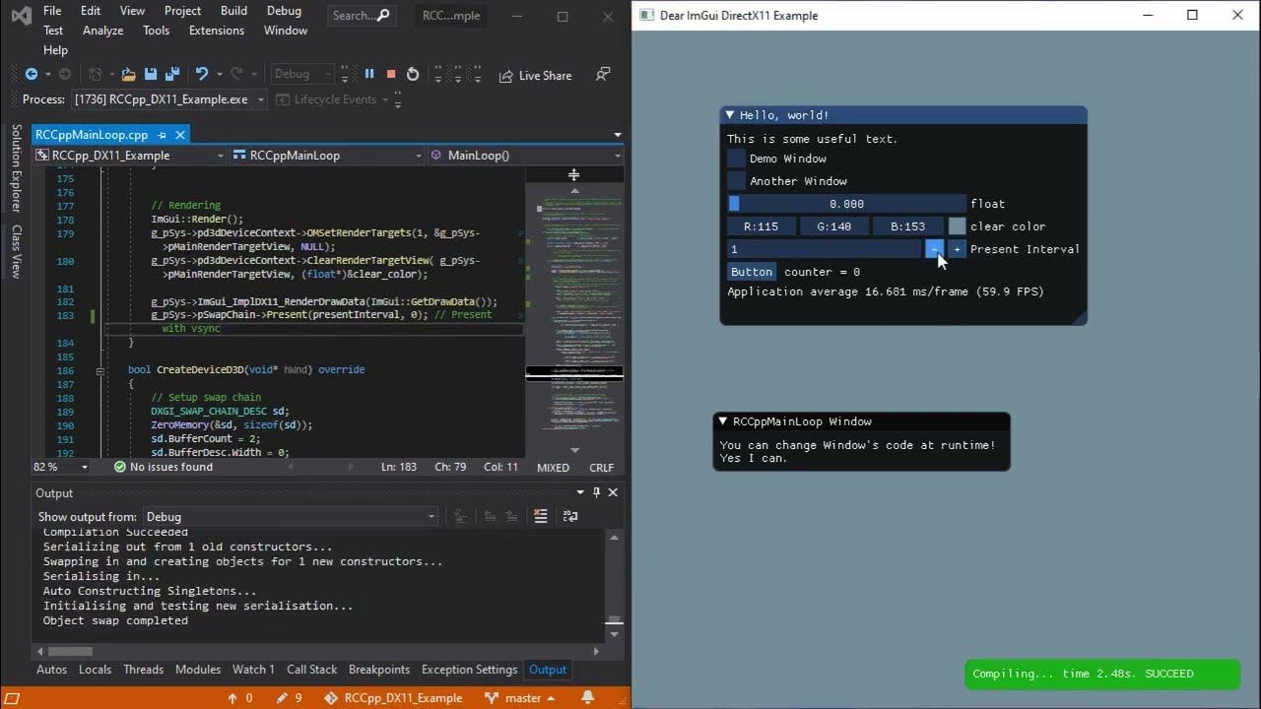Toggle the Demo Window checkbox
This screenshot has width=1261, height=709.
tap(737, 159)
